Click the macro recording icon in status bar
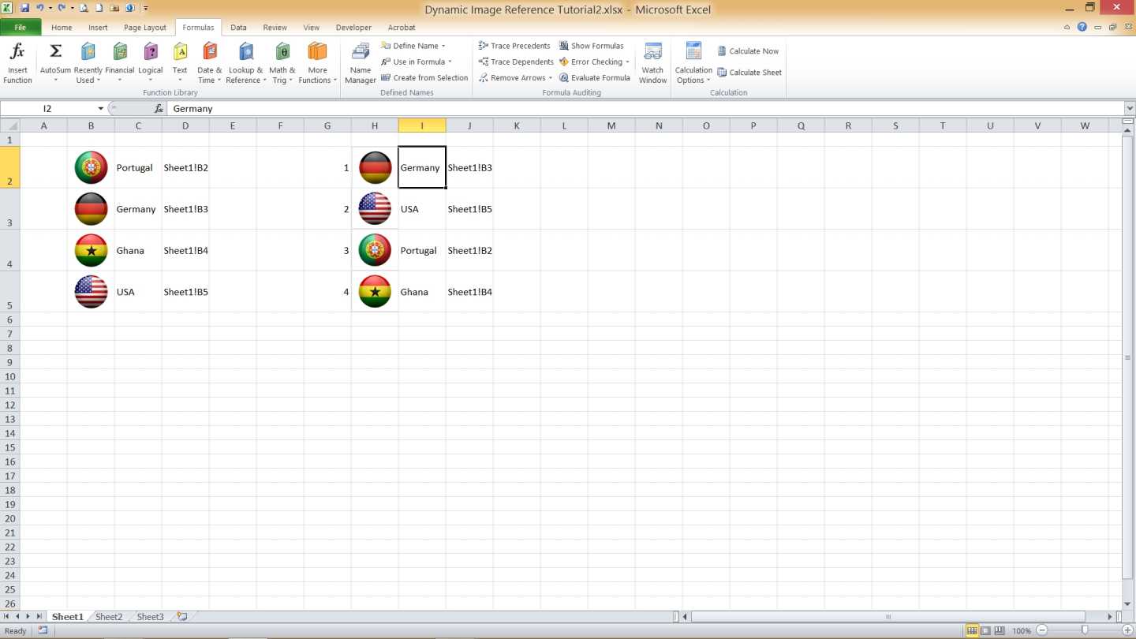Screen dimensions: 1136x639 [x=43, y=630]
